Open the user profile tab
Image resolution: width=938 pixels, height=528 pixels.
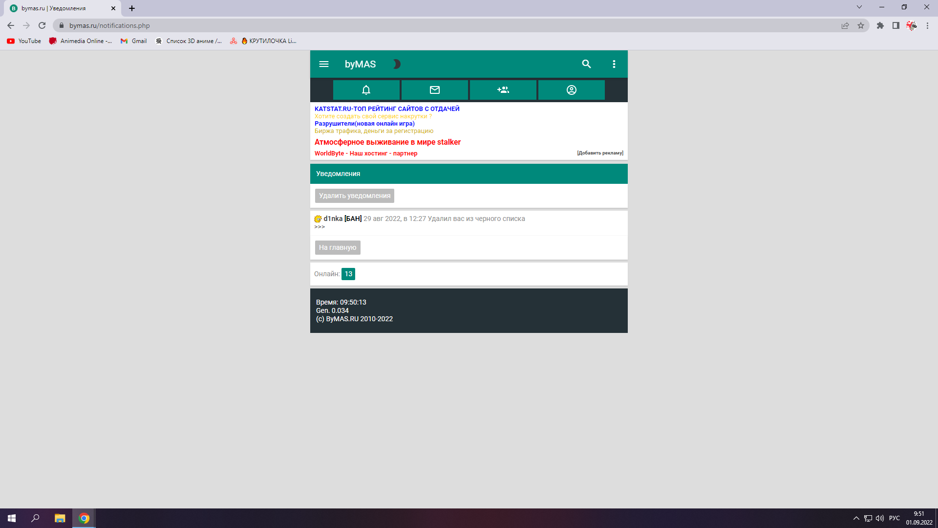pos(571,90)
